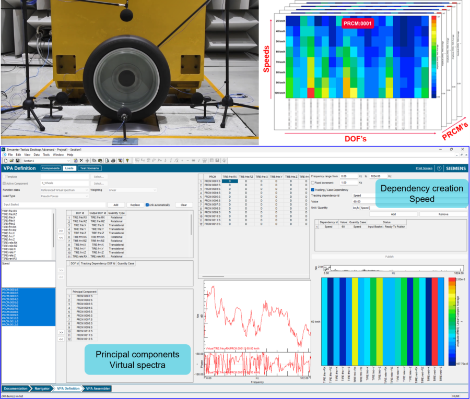470x399 pixels.
Task: Click the Save icon on the toolbar
Action: (x=17, y=161)
